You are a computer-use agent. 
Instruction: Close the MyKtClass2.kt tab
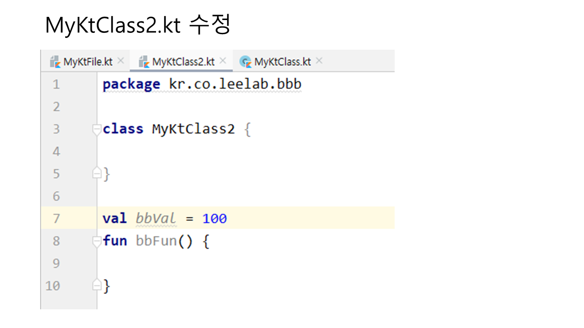point(223,61)
